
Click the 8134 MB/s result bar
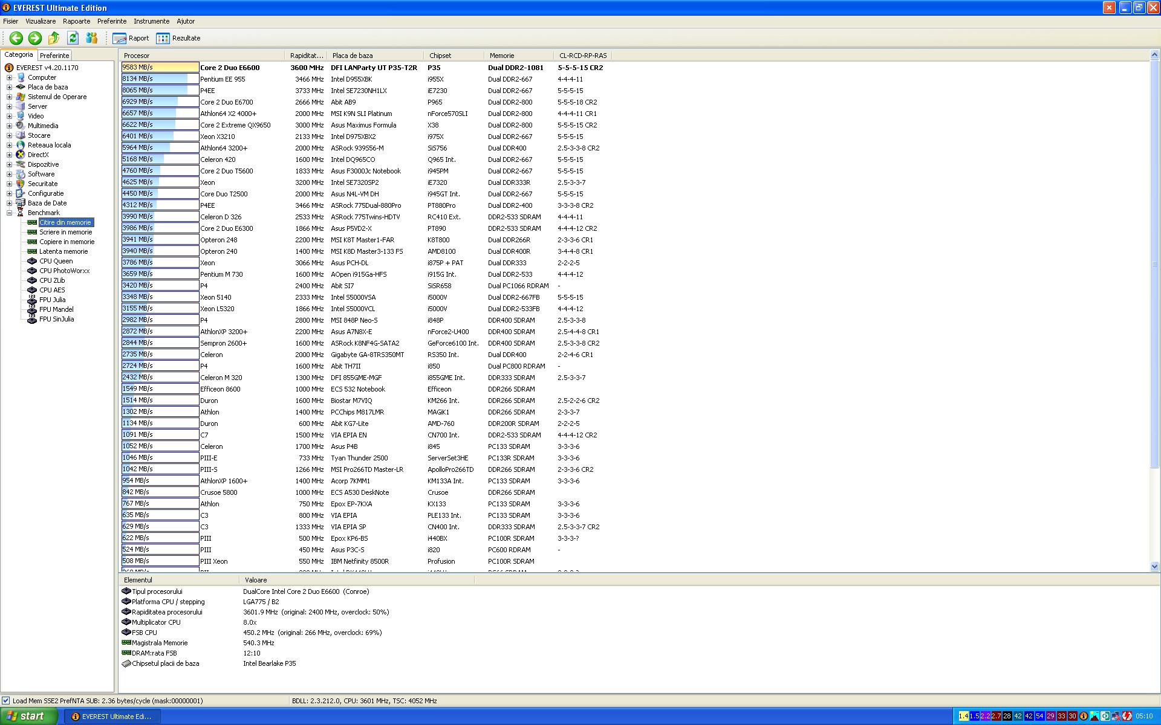click(x=160, y=79)
